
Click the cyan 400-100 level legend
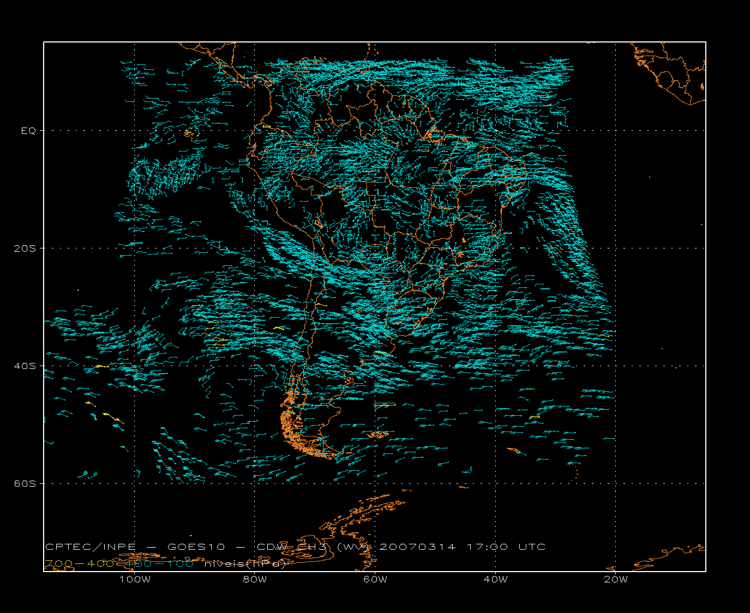(160, 563)
